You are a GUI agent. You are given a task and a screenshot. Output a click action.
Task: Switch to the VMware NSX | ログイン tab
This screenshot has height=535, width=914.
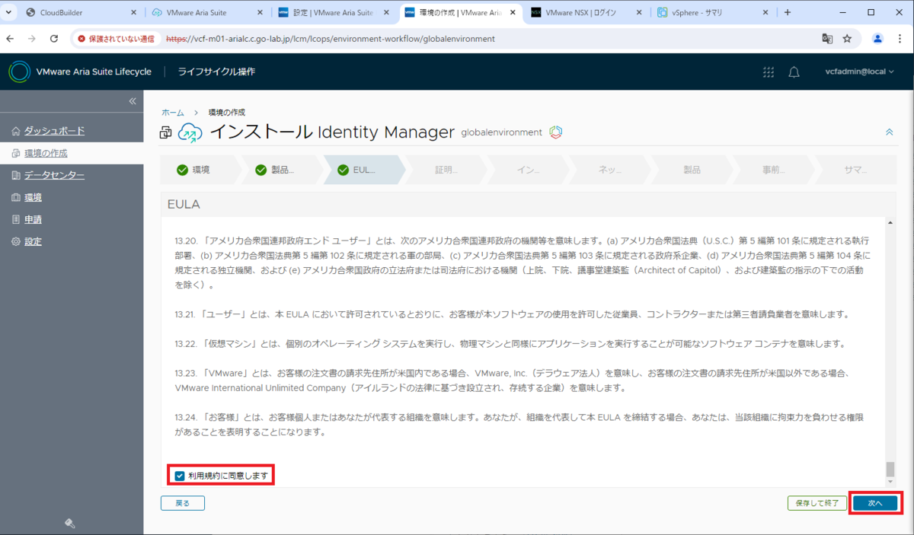click(588, 12)
